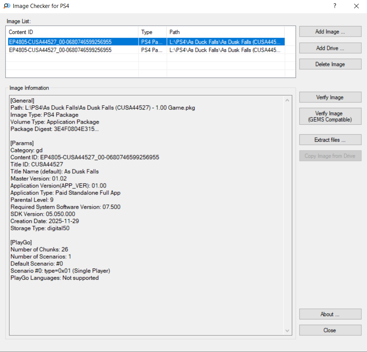367x352 pixels.
Task: Click the info panel scrollbar up arrow
Action: [288, 101]
